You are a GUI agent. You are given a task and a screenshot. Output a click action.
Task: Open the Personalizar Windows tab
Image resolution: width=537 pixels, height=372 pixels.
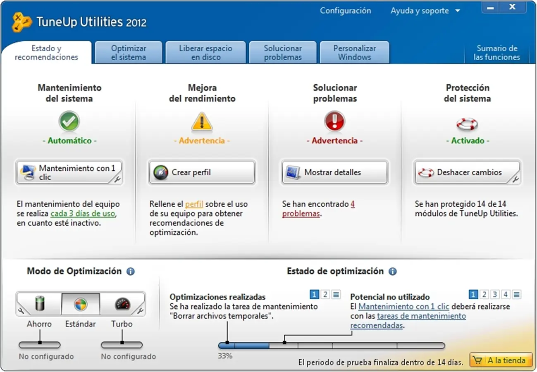354,52
